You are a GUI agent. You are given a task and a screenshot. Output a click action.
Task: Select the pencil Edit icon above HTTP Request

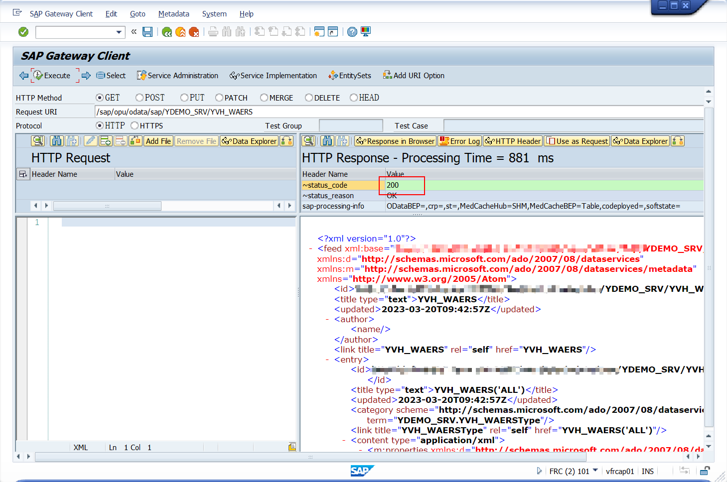[91, 141]
